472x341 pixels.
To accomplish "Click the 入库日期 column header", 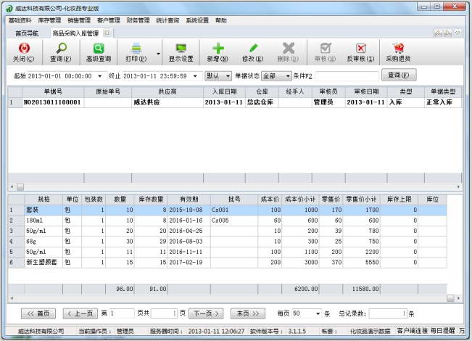I will click(x=225, y=91).
